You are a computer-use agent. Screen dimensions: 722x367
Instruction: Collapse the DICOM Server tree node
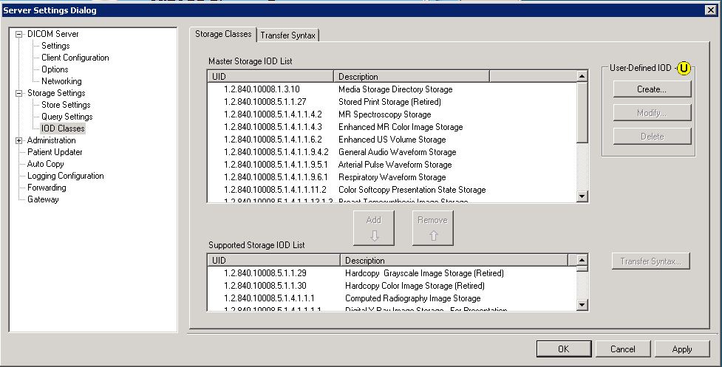click(x=19, y=34)
